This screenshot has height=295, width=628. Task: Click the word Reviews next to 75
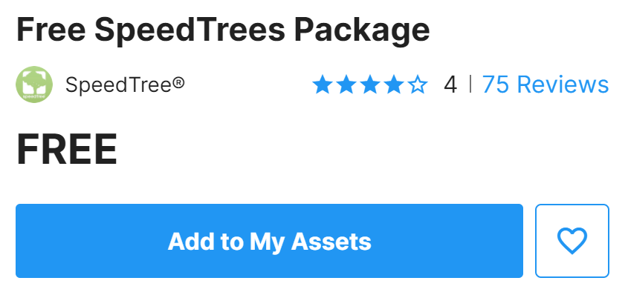click(x=563, y=84)
